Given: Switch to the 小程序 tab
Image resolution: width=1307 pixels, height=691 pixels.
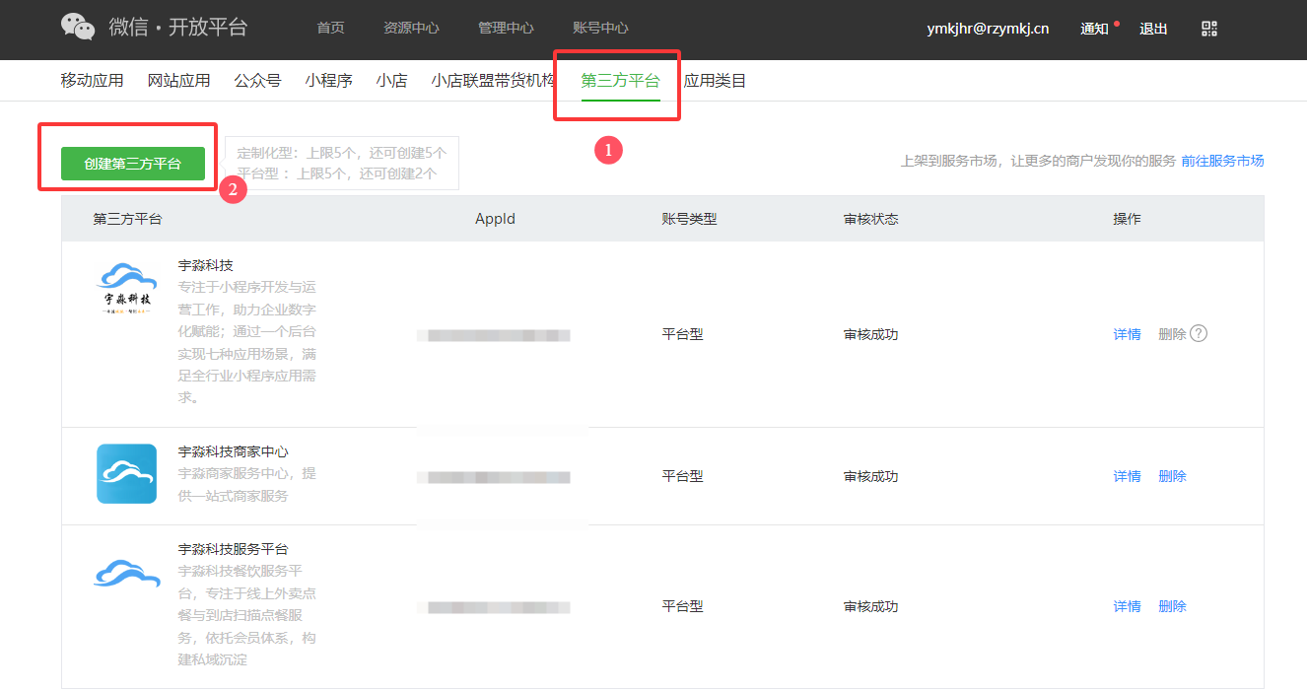Looking at the screenshot, I should pos(328,81).
